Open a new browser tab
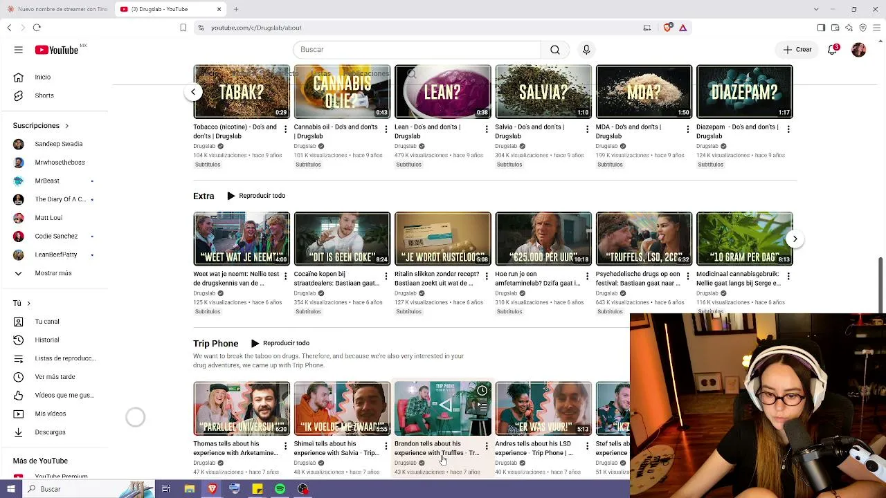Screen dimensions: 886x498 236,9
